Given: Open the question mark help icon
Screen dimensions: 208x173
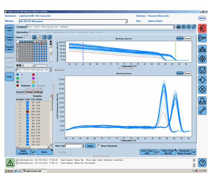Looking at the screenshot, I should point(202,163).
